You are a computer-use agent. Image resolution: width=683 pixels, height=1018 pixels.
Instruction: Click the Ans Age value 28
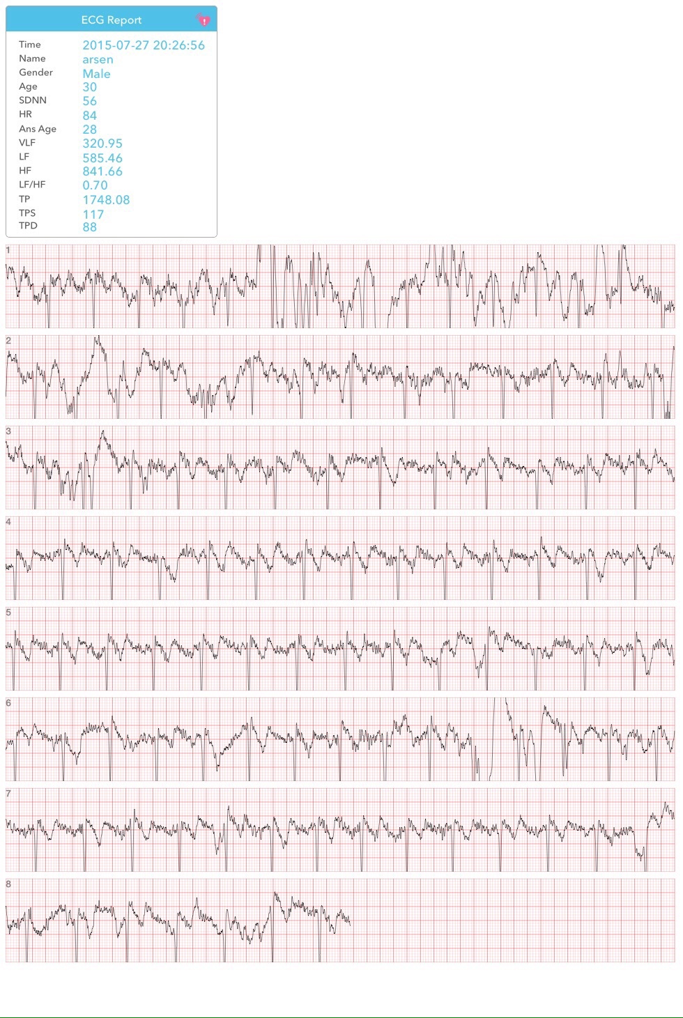(89, 130)
